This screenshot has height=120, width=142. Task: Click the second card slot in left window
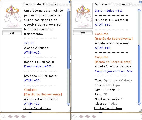pyautogui.click(x=10, y=116)
